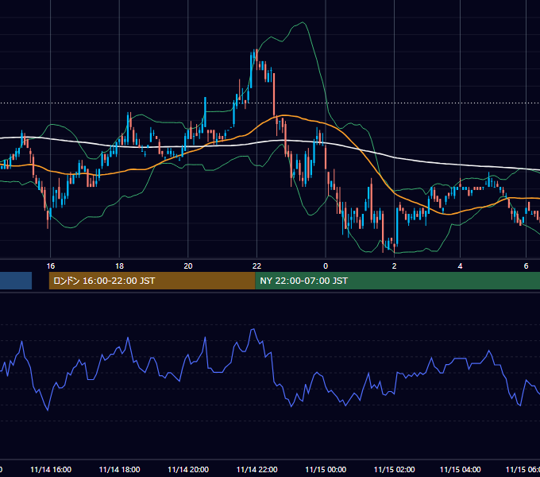Click time label 0 on the price chart axis
The width and height of the screenshot is (540, 477).
tap(326, 266)
